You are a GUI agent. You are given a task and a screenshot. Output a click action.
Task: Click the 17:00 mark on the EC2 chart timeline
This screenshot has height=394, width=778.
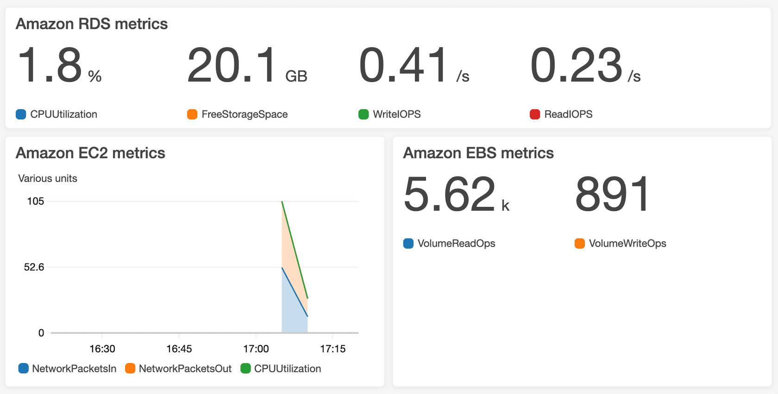pyautogui.click(x=257, y=348)
